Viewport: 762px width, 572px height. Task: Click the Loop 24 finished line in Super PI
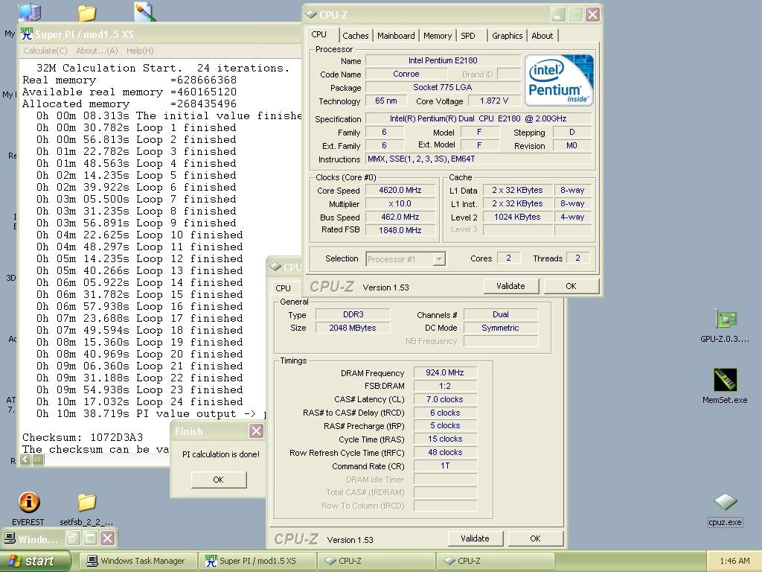click(139, 401)
